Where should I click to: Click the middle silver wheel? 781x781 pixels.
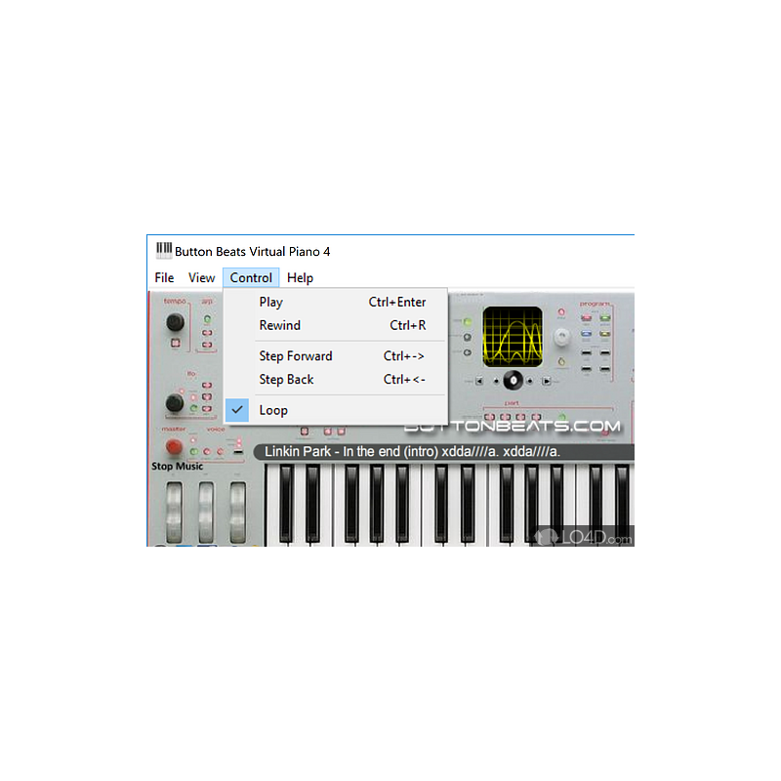click(206, 512)
